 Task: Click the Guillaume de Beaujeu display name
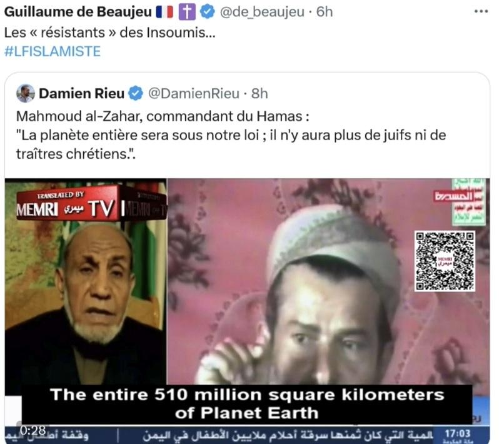tap(78, 12)
